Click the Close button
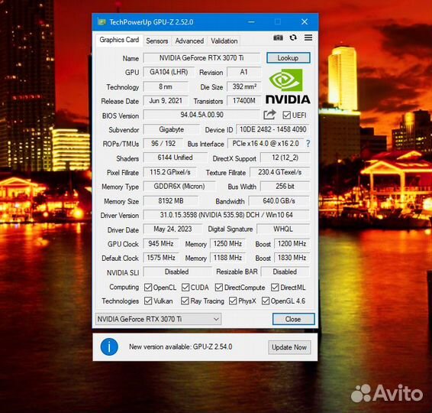Screen dimensions: 432x413 [293, 319]
